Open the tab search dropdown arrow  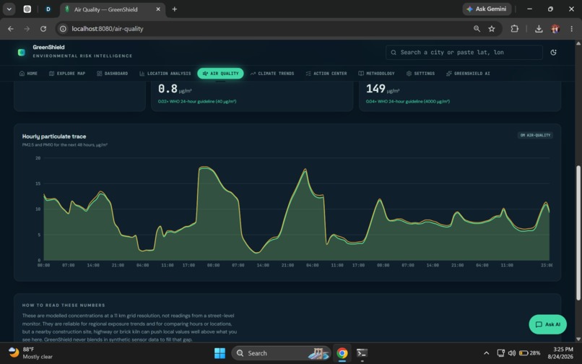click(x=9, y=9)
